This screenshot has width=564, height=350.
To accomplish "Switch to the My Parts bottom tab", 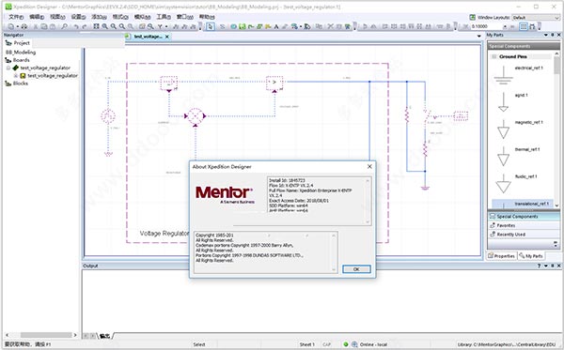I will click(x=531, y=256).
